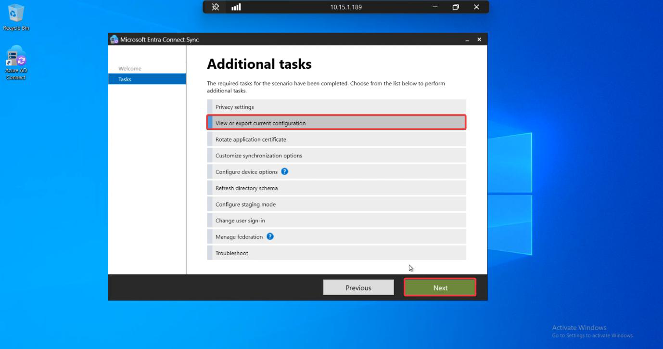Viewport: 663px width, 349px height.
Task: Click the signal strength icon in remote session bar
Action: (x=236, y=7)
